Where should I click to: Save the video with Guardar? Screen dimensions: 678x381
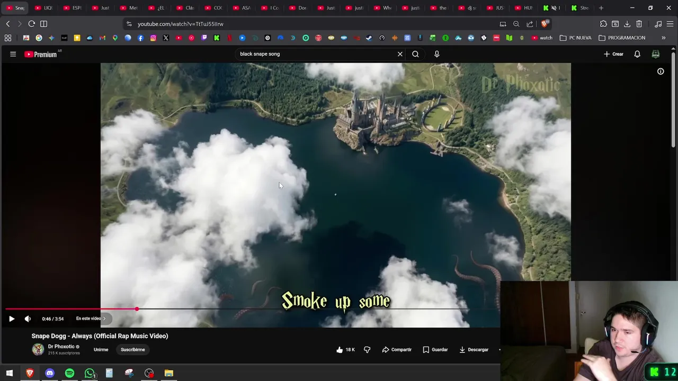click(x=435, y=350)
